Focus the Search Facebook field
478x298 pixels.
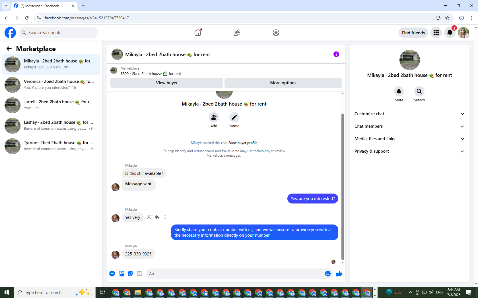click(58, 33)
